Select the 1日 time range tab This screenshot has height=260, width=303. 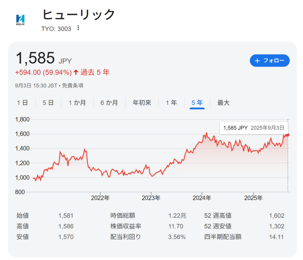pos(22,103)
